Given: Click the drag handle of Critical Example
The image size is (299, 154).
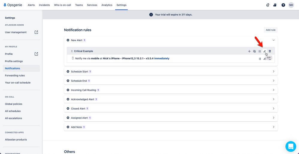Looking at the screenshot, I should [72, 51].
